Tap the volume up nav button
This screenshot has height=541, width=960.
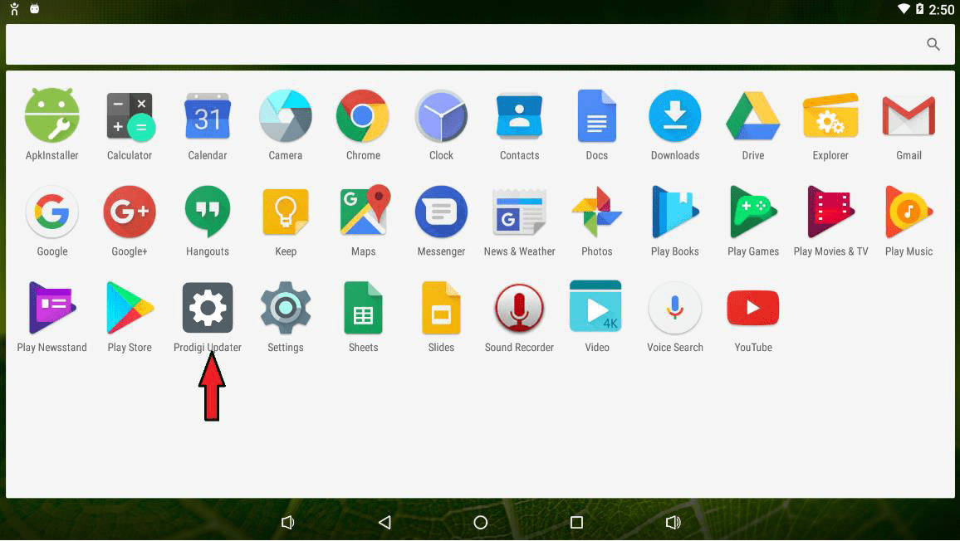click(673, 522)
